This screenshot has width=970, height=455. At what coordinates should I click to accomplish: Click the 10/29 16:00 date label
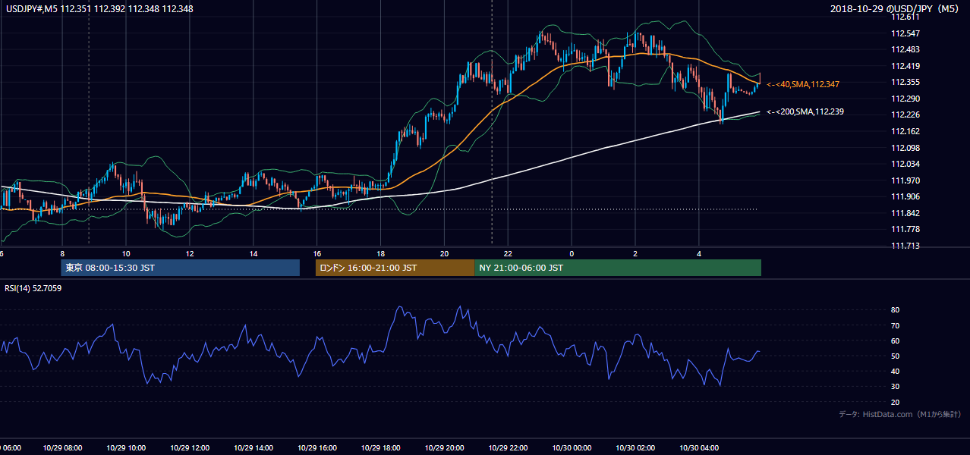tap(317, 448)
